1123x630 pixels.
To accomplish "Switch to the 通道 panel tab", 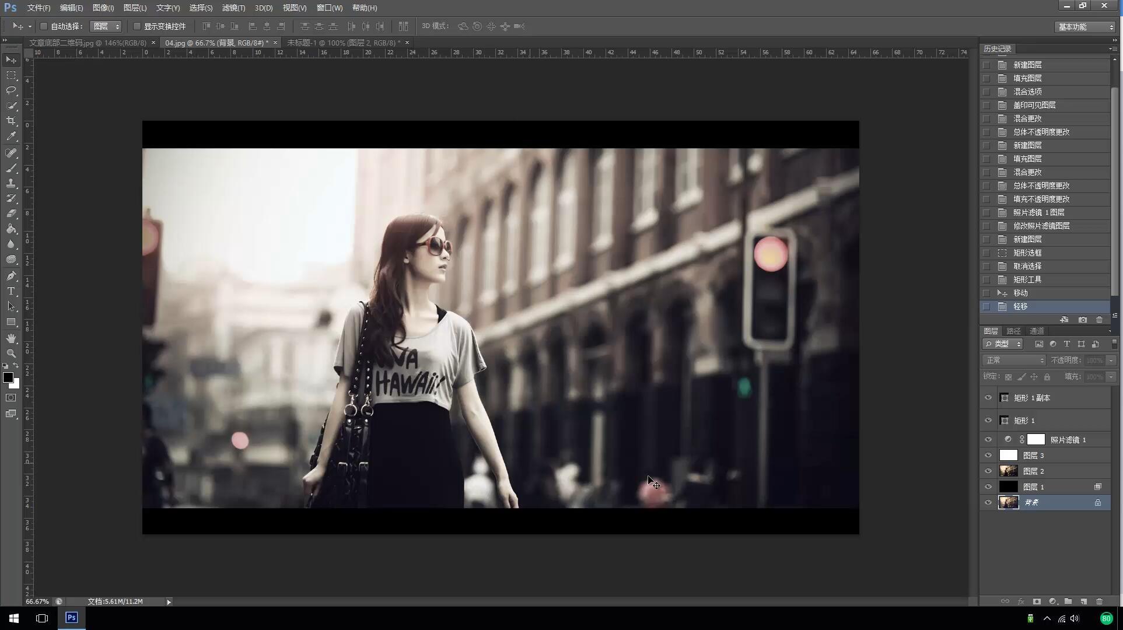I will click(1037, 331).
